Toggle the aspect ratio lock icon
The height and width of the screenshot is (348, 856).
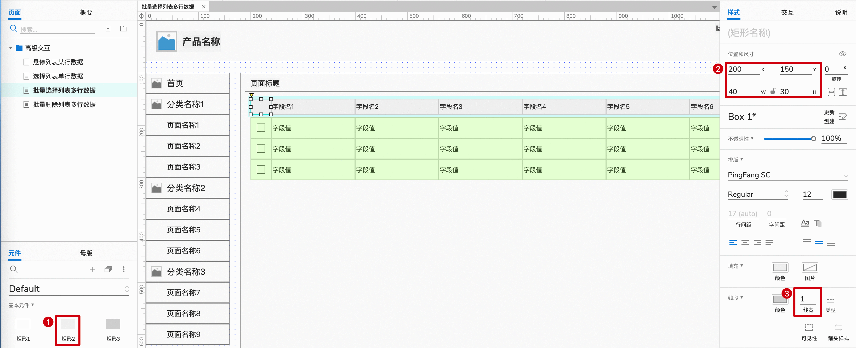[x=773, y=91]
